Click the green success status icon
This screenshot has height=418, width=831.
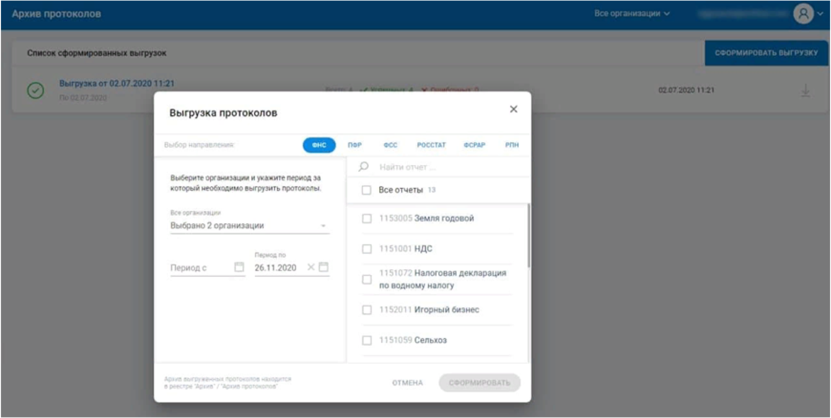(35, 90)
